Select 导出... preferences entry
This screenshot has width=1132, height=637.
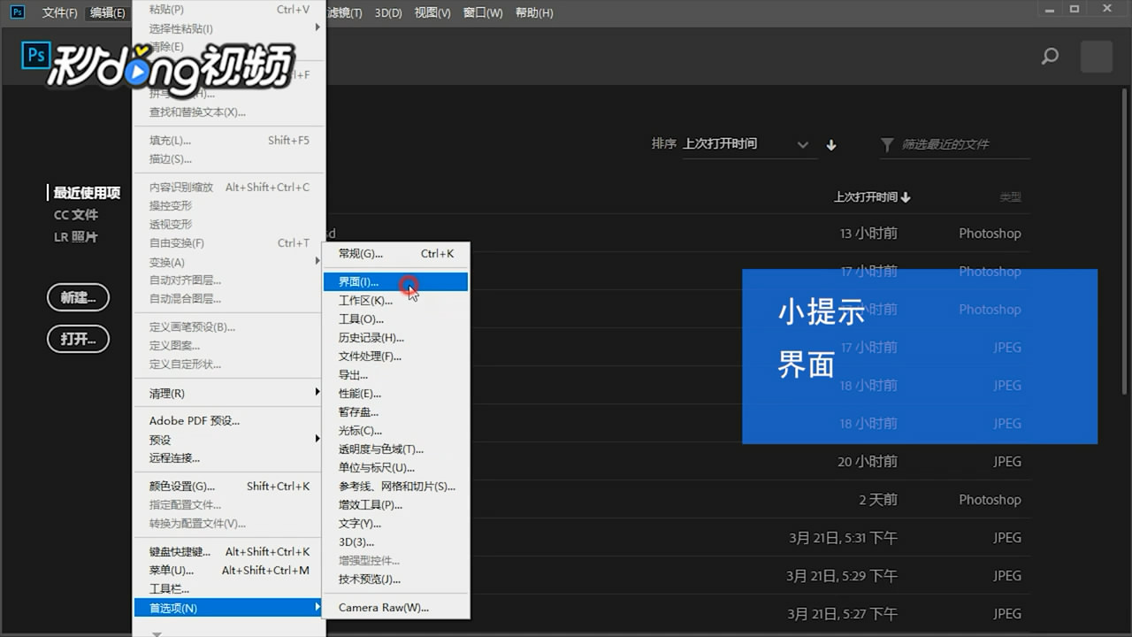(395, 374)
